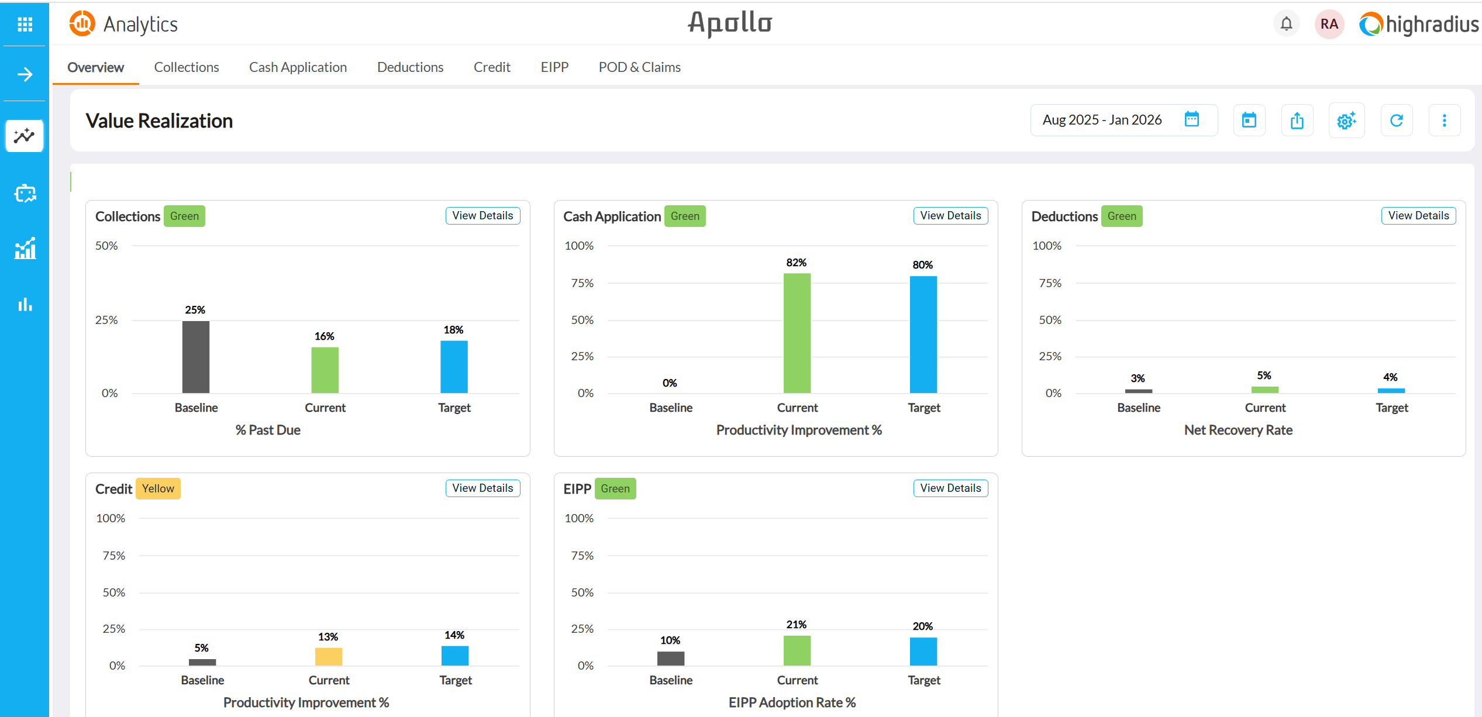Switch to the Cash Application tab

click(x=298, y=67)
